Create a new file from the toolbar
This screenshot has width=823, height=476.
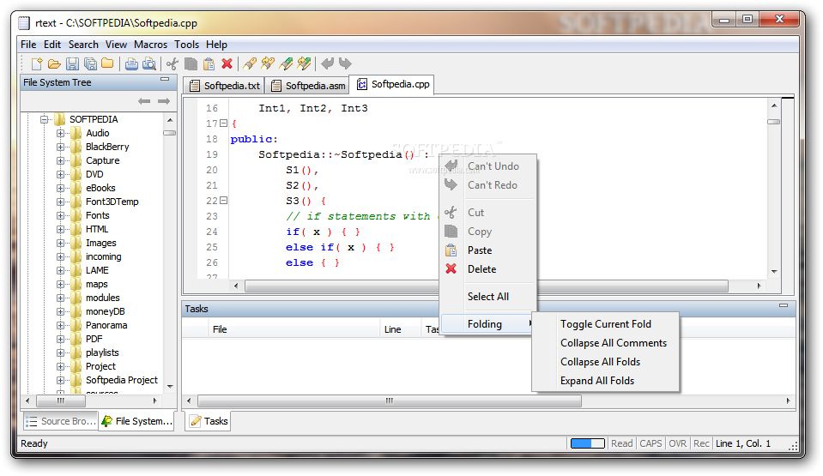pyautogui.click(x=37, y=63)
